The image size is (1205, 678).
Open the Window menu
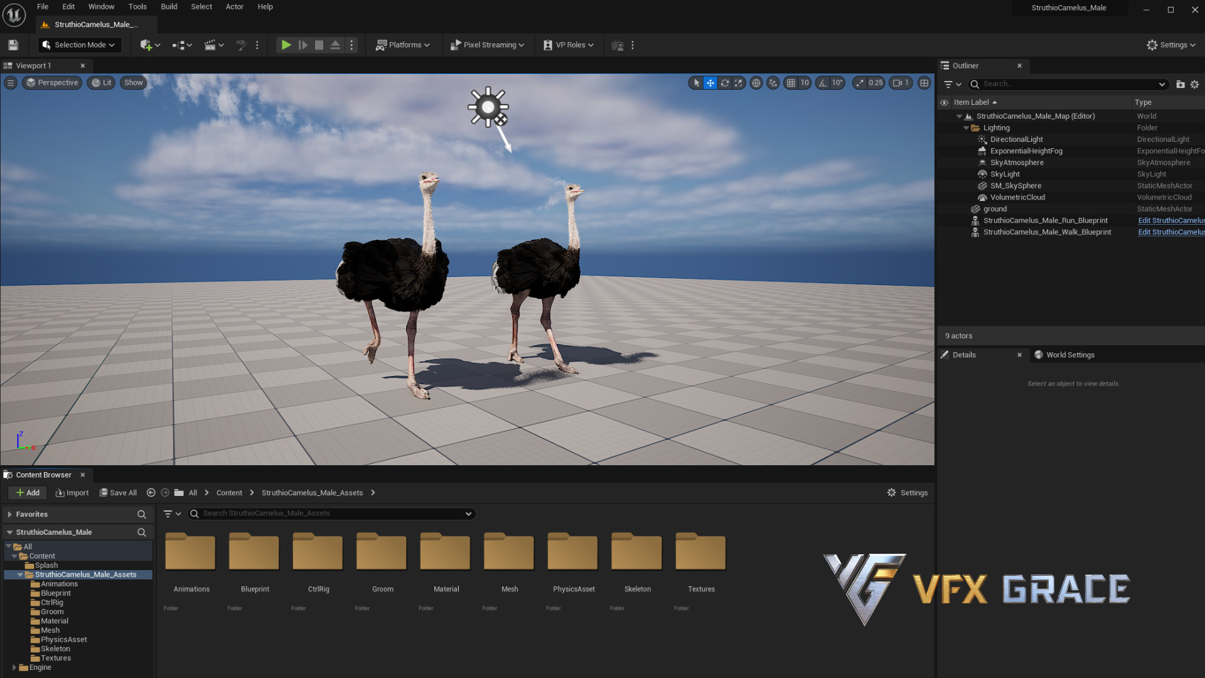pyautogui.click(x=101, y=7)
